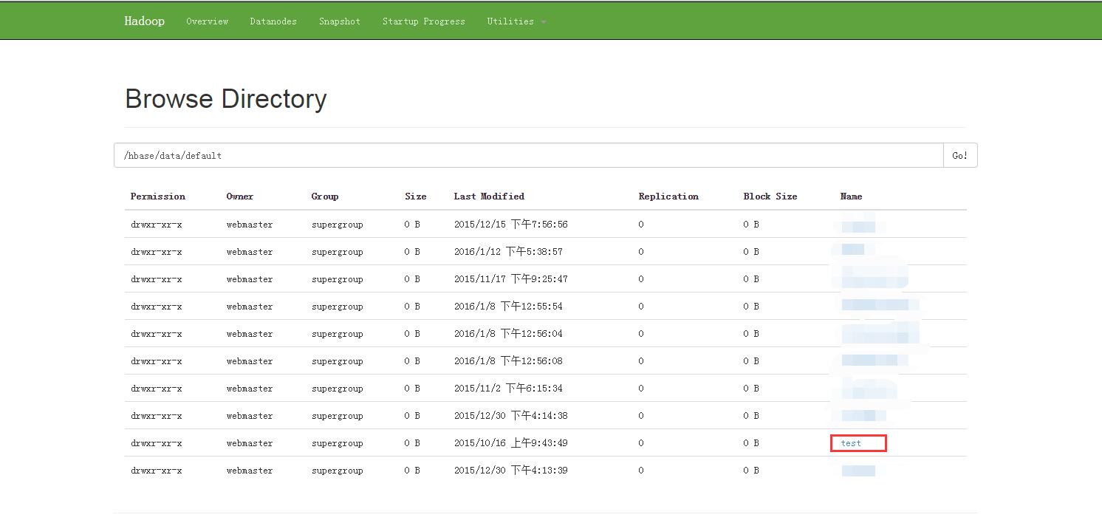Focus the /hbase/data/default path field
The width and height of the screenshot is (1102, 523).
tap(529, 155)
